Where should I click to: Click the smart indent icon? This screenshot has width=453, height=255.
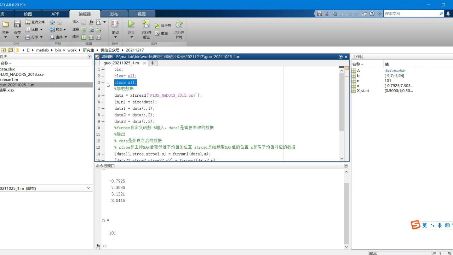pos(84,37)
